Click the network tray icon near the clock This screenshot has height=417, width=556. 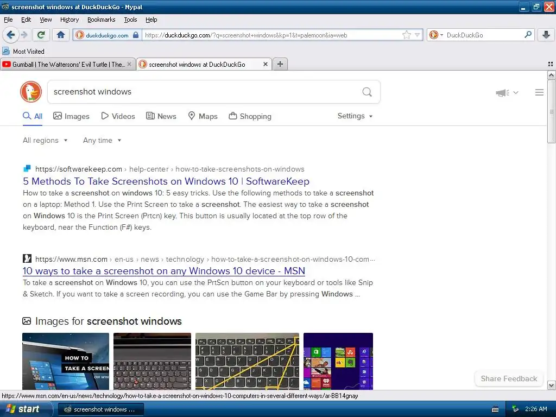516,409
